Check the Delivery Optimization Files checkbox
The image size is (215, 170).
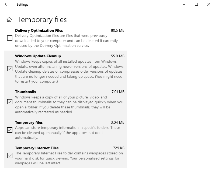(10, 38)
